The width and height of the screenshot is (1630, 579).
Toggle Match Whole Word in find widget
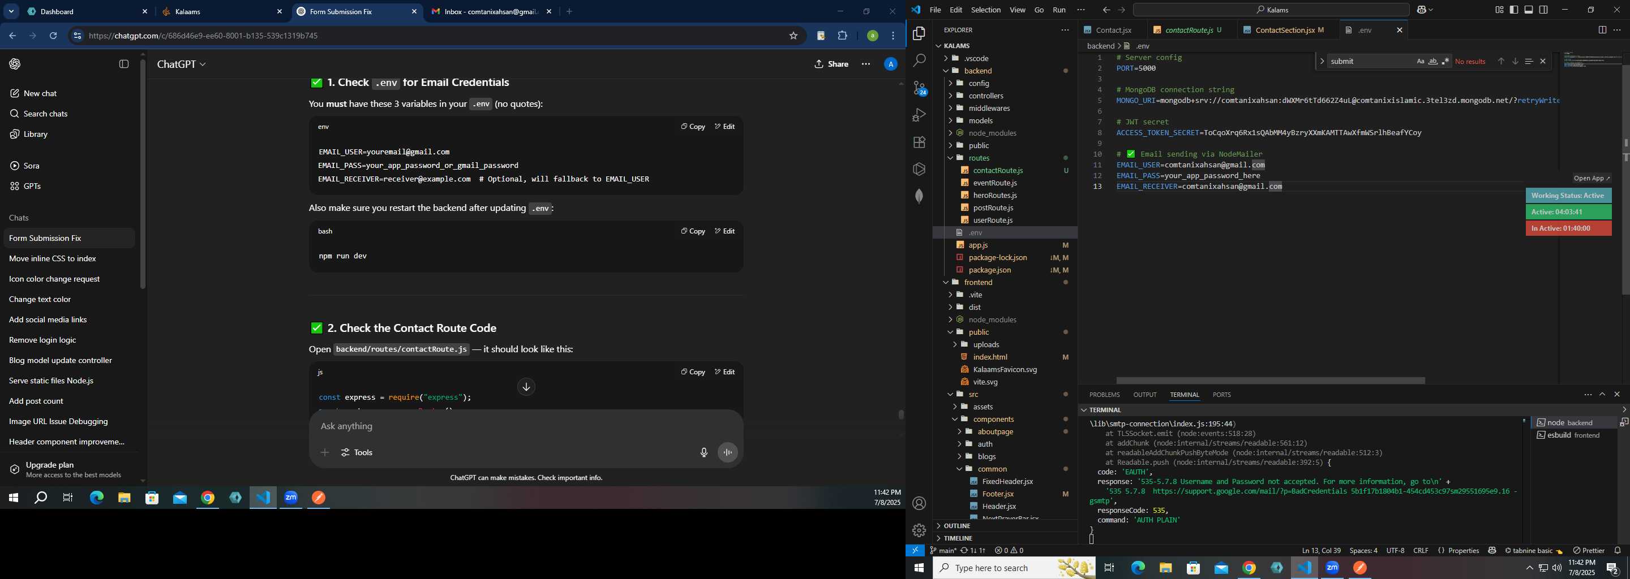coord(1432,61)
